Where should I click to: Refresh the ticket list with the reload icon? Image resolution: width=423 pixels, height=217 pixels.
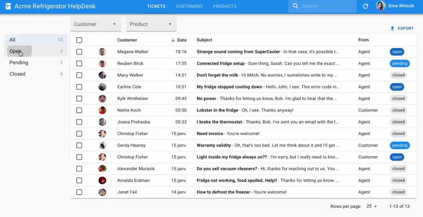[x=365, y=6]
